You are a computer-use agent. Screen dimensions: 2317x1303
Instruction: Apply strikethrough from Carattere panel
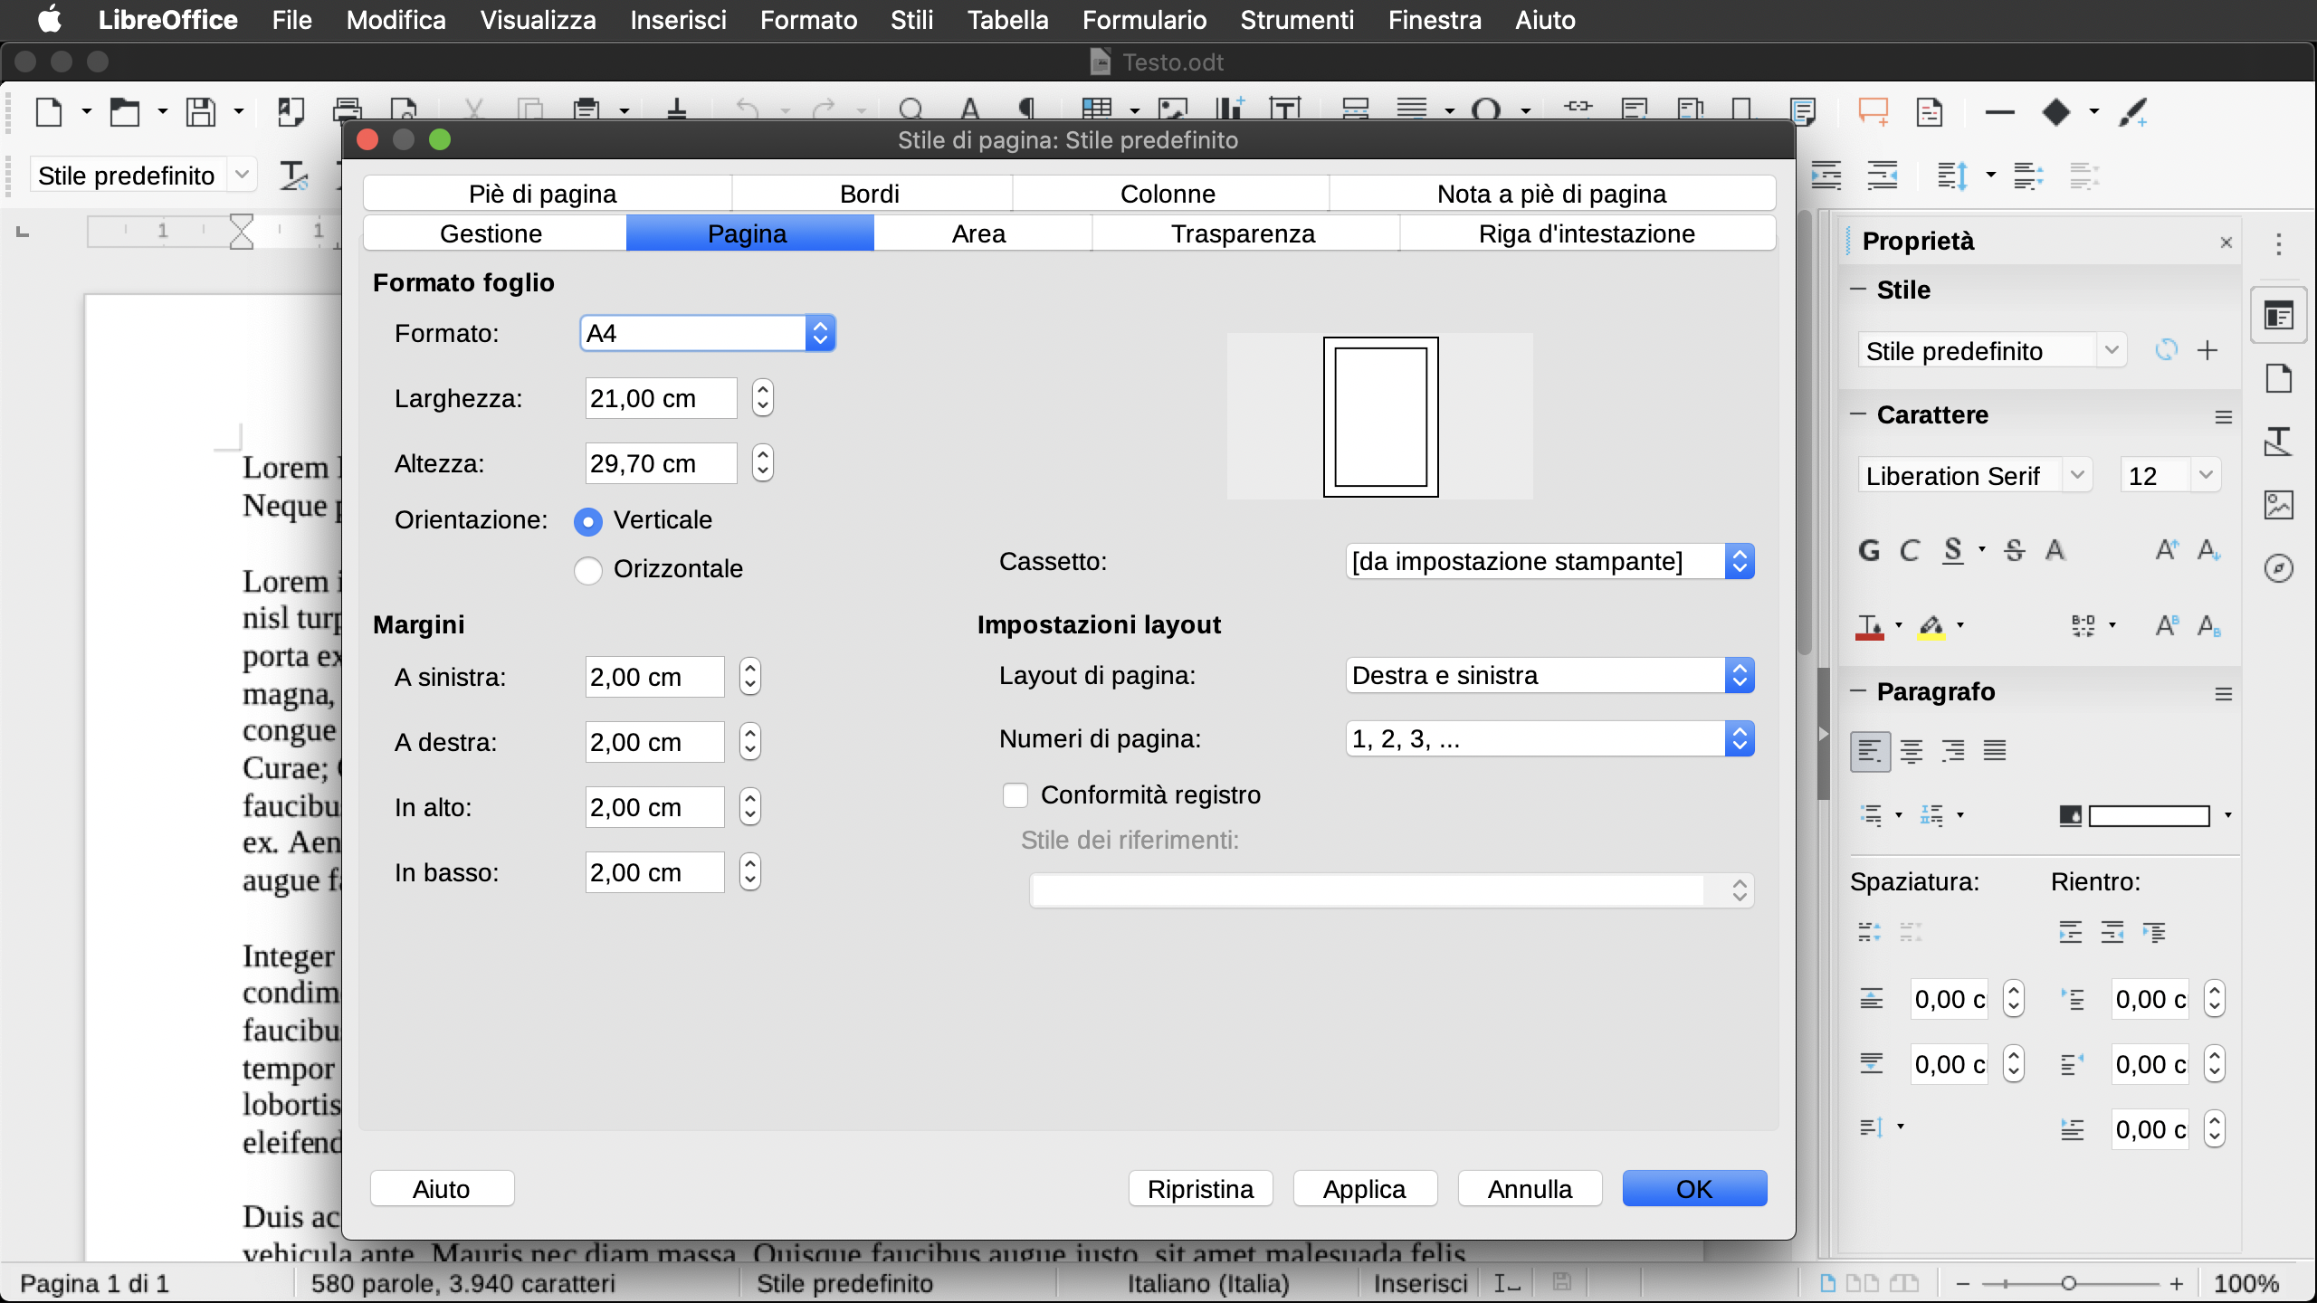[x=2015, y=550]
